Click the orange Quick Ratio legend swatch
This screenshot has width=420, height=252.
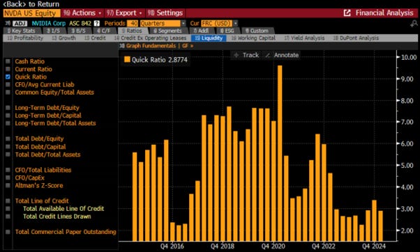click(x=127, y=59)
